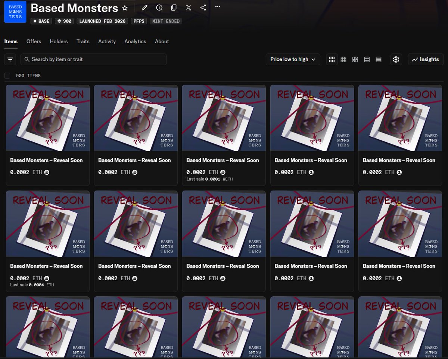Image resolution: width=448 pixels, height=359 pixels.
Task: Select the large grid view icon
Action: click(x=332, y=59)
